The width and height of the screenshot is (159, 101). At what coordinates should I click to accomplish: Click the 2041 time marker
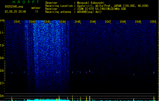(17, 22)
